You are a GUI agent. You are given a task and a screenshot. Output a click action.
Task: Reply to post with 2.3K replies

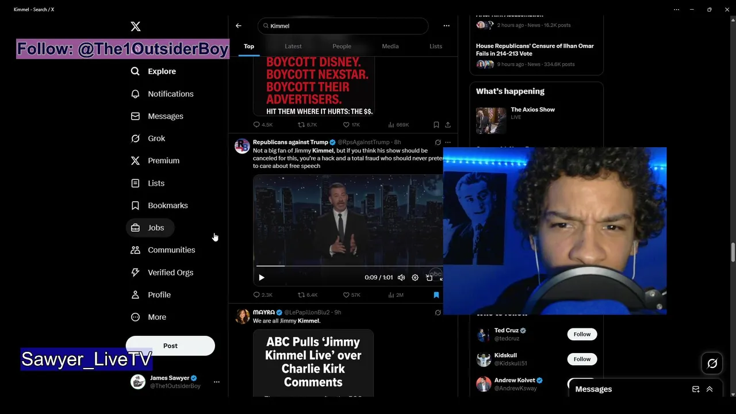(x=263, y=295)
